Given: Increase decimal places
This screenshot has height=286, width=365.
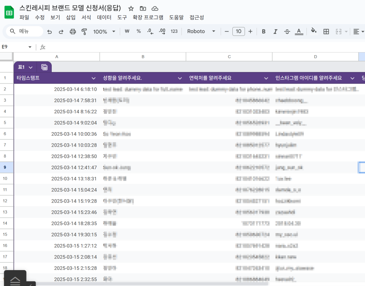Looking at the screenshot, I should pyautogui.click(x=162, y=31).
